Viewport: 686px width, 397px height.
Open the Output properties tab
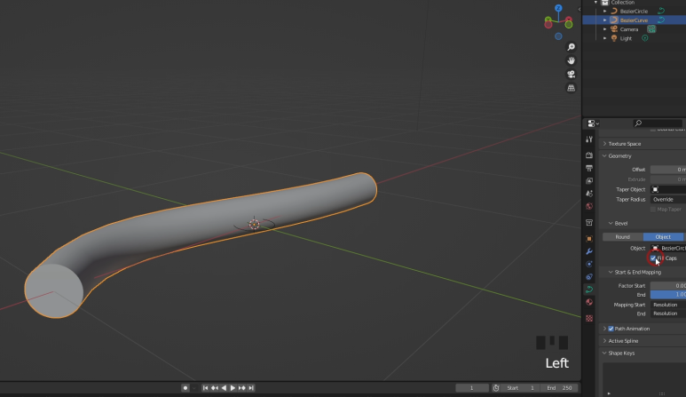589,168
